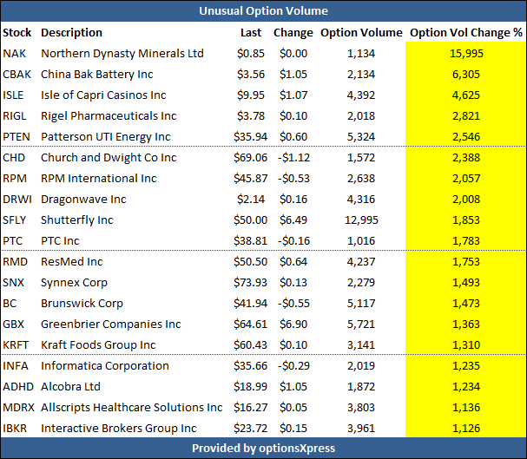Click the 4,316 option volume
This screenshot has width=527, height=459.
pos(361,199)
